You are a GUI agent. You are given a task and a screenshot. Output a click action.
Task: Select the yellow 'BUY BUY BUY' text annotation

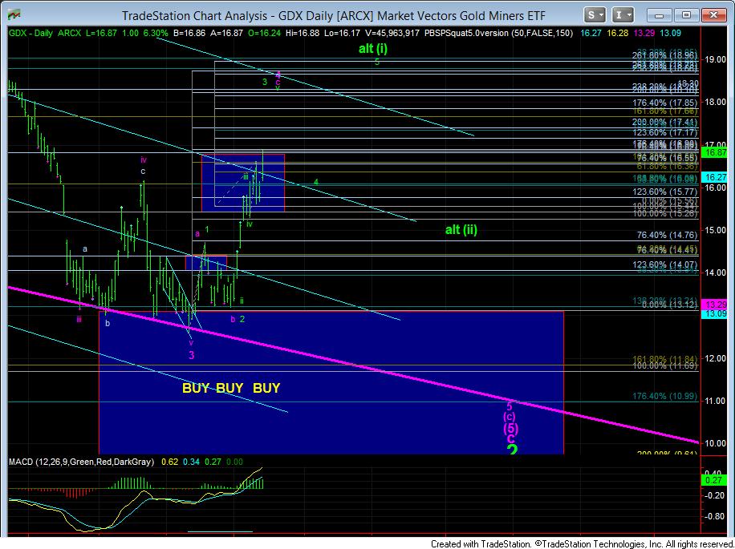[231, 388]
